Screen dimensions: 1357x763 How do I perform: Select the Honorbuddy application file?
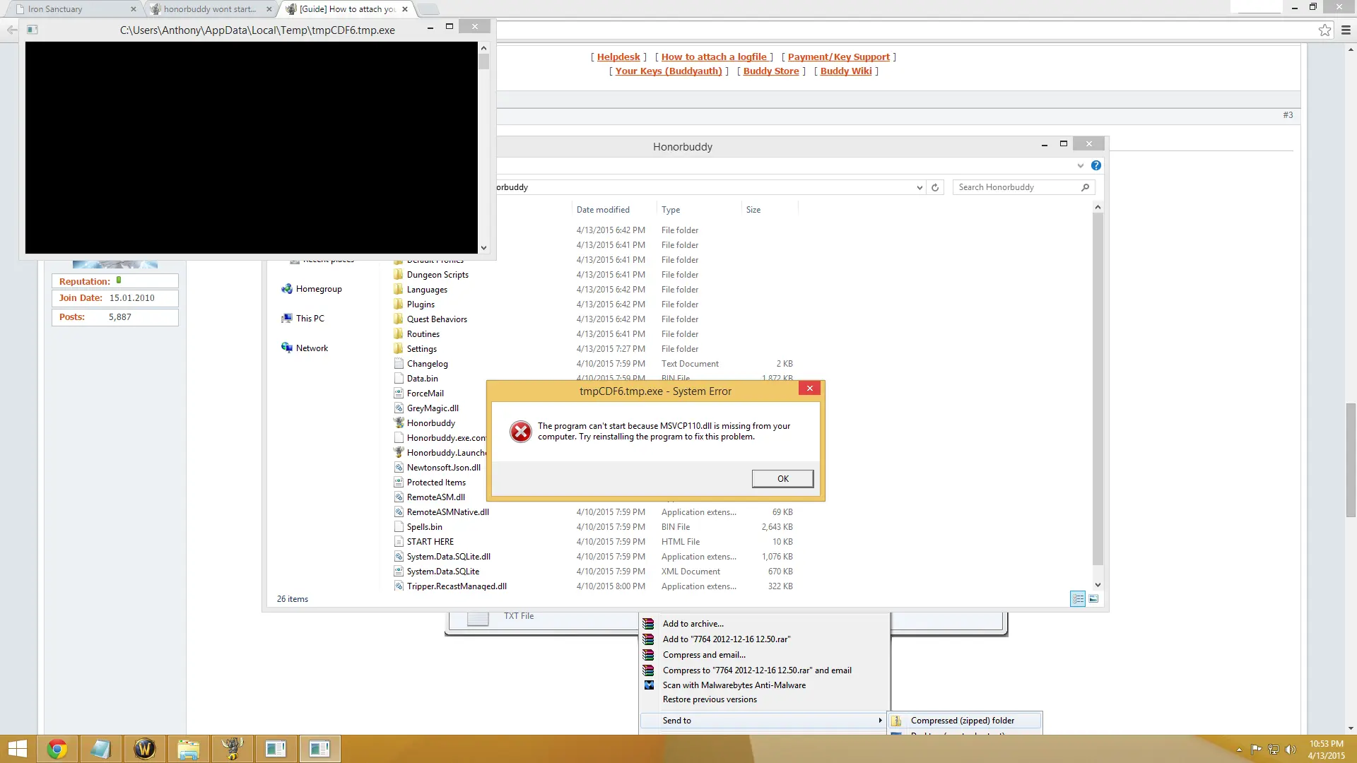[430, 423]
